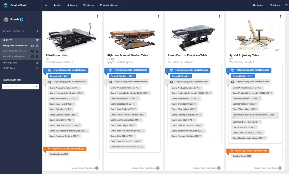Click the Elite Exam table product image
The image size is (289, 174).
coord(73,36)
